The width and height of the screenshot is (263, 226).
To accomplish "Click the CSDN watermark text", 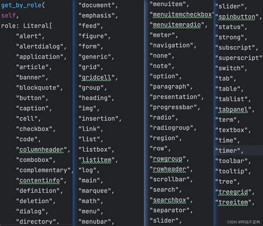I will 243,222.
